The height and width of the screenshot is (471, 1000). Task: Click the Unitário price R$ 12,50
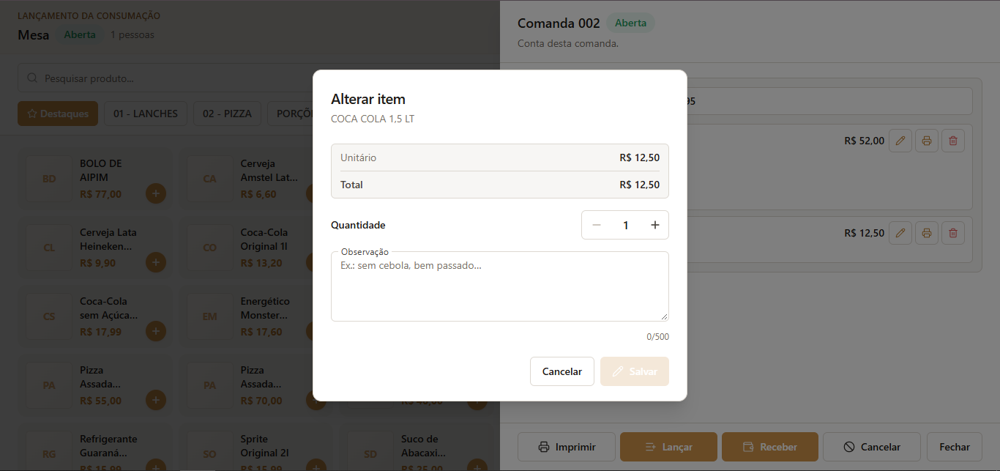(639, 157)
